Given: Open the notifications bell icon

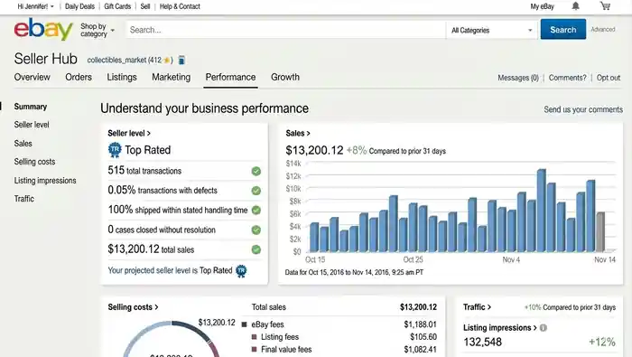Looking at the screenshot, I should point(576,6).
